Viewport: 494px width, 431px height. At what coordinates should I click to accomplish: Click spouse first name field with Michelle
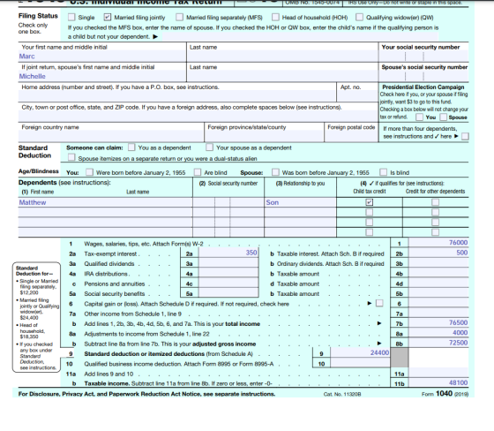[x=102, y=76]
